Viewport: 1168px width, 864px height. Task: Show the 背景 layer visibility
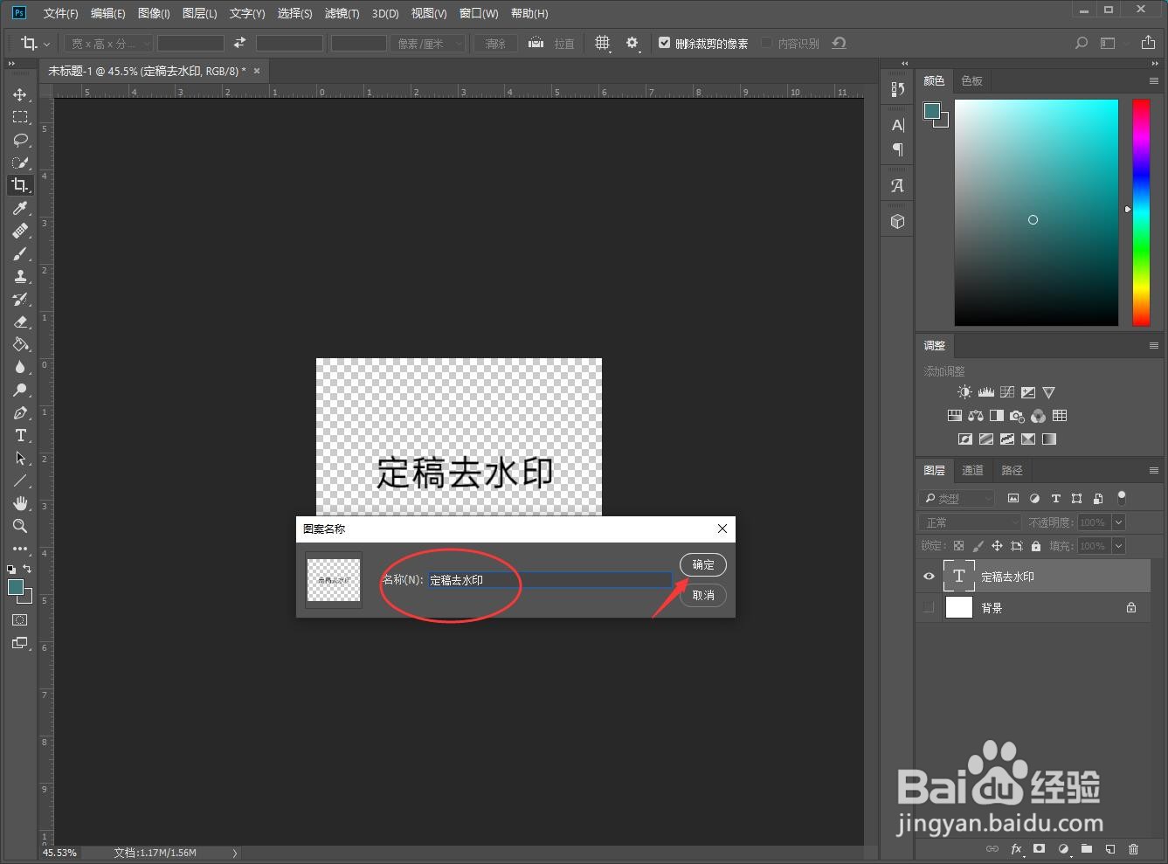[x=929, y=607]
